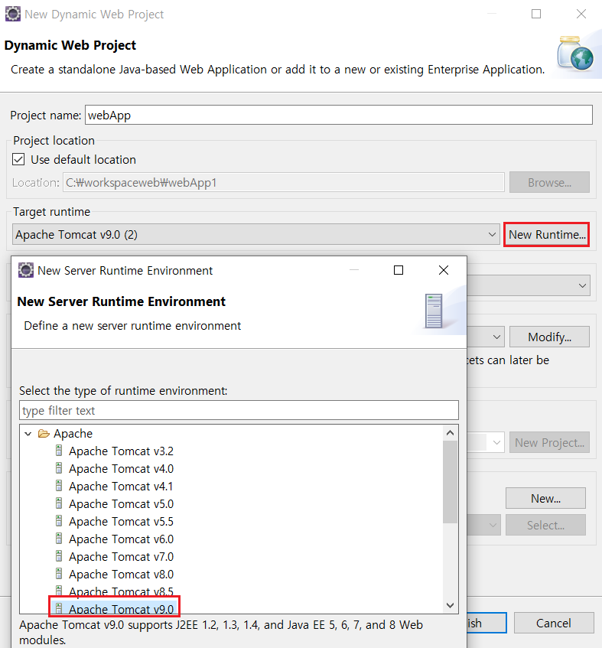Click the Modify... configuration button
602x648 pixels.
[x=549, y=337]
